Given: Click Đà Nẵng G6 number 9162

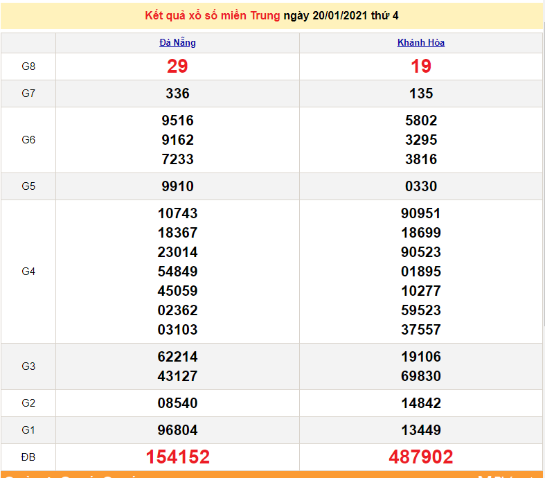Looking at the screenshot, I should [177, 140].
